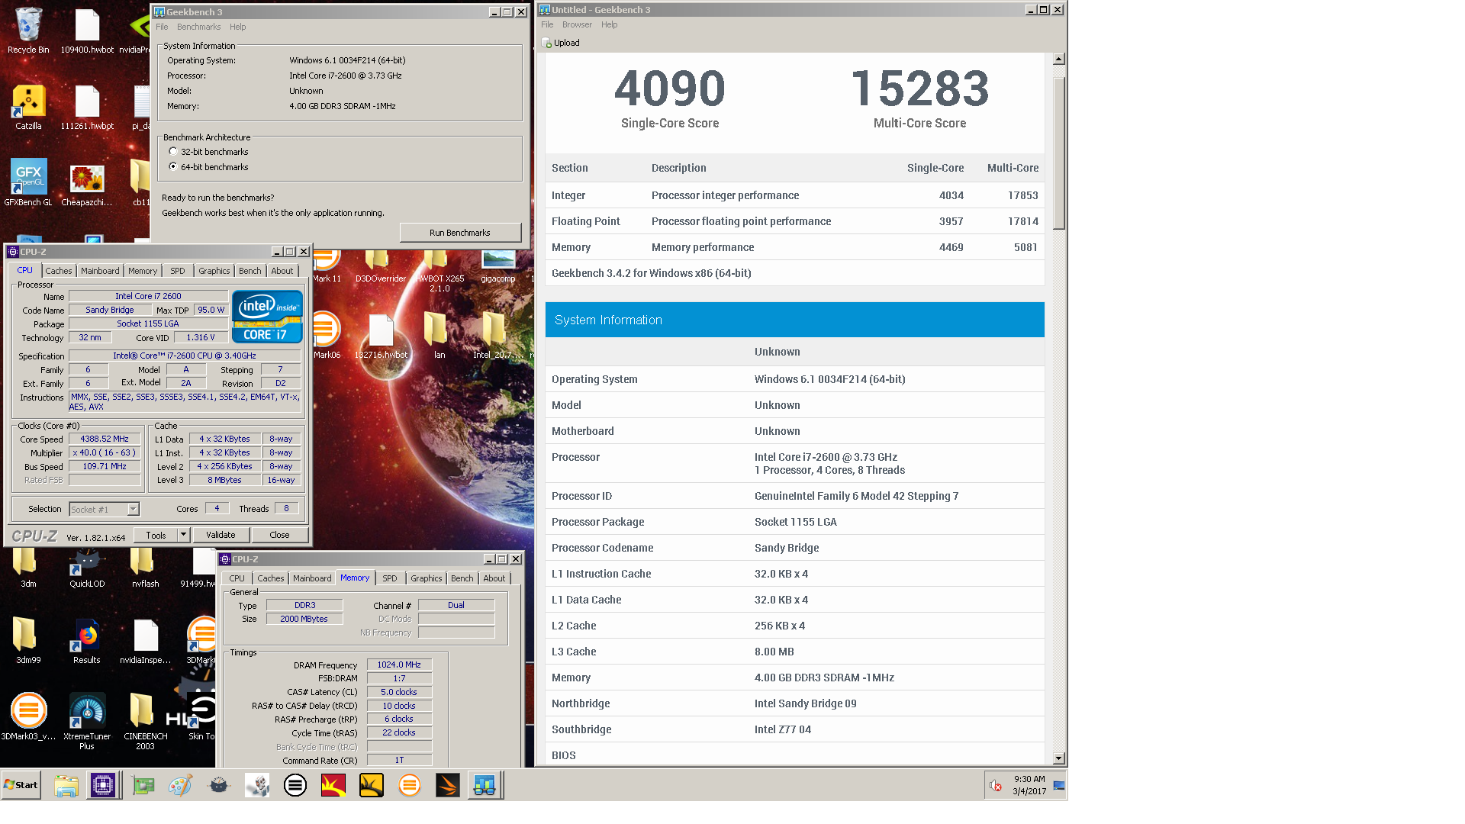The height and width of the screenshot is (824, 1465).
Task: Open Graphics tab in lower CPU-Z window
Action: pos(426,578)
